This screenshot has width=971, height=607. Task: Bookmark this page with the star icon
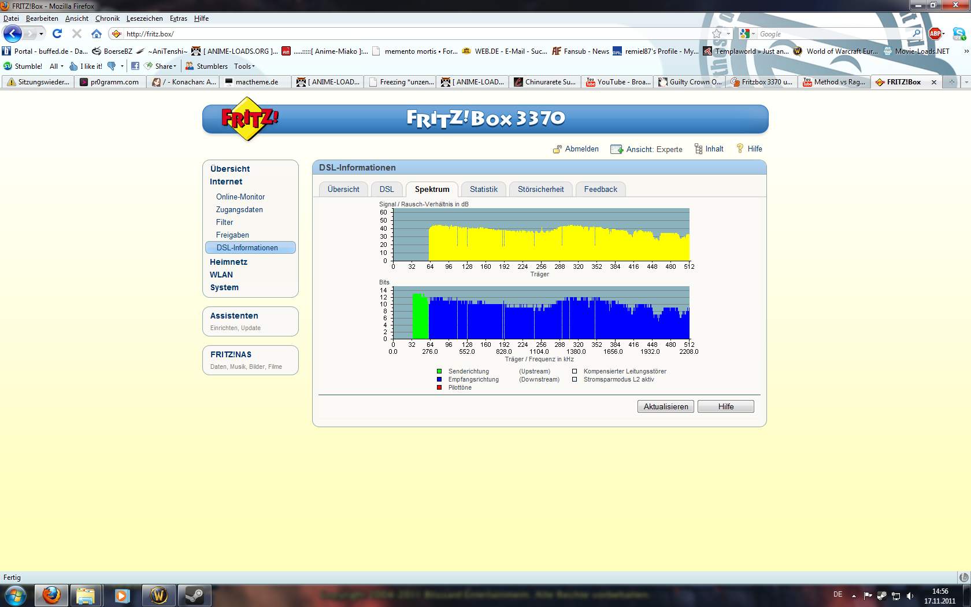(717, 34)
